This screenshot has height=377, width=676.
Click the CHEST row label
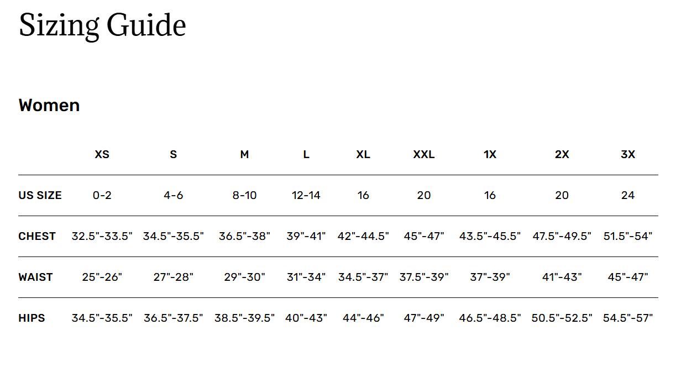tap(37, 236)
